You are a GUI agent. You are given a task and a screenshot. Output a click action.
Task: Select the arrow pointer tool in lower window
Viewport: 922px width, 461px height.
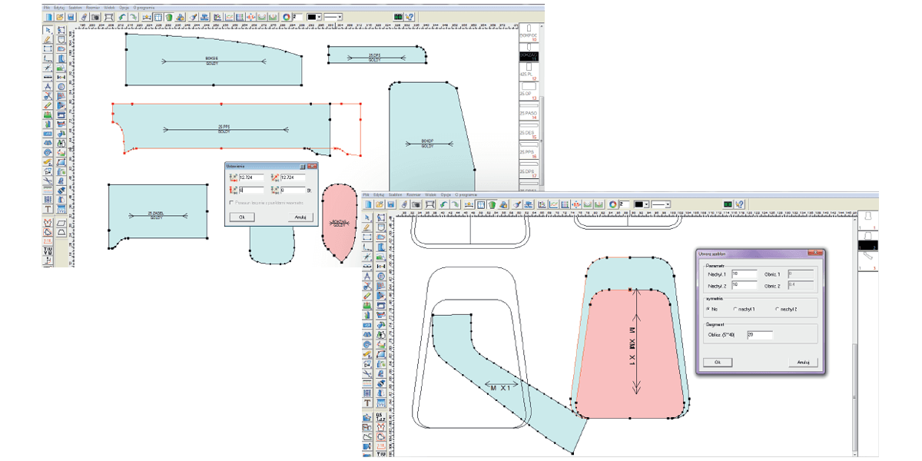pyautogui.click(x=369, y=218)
